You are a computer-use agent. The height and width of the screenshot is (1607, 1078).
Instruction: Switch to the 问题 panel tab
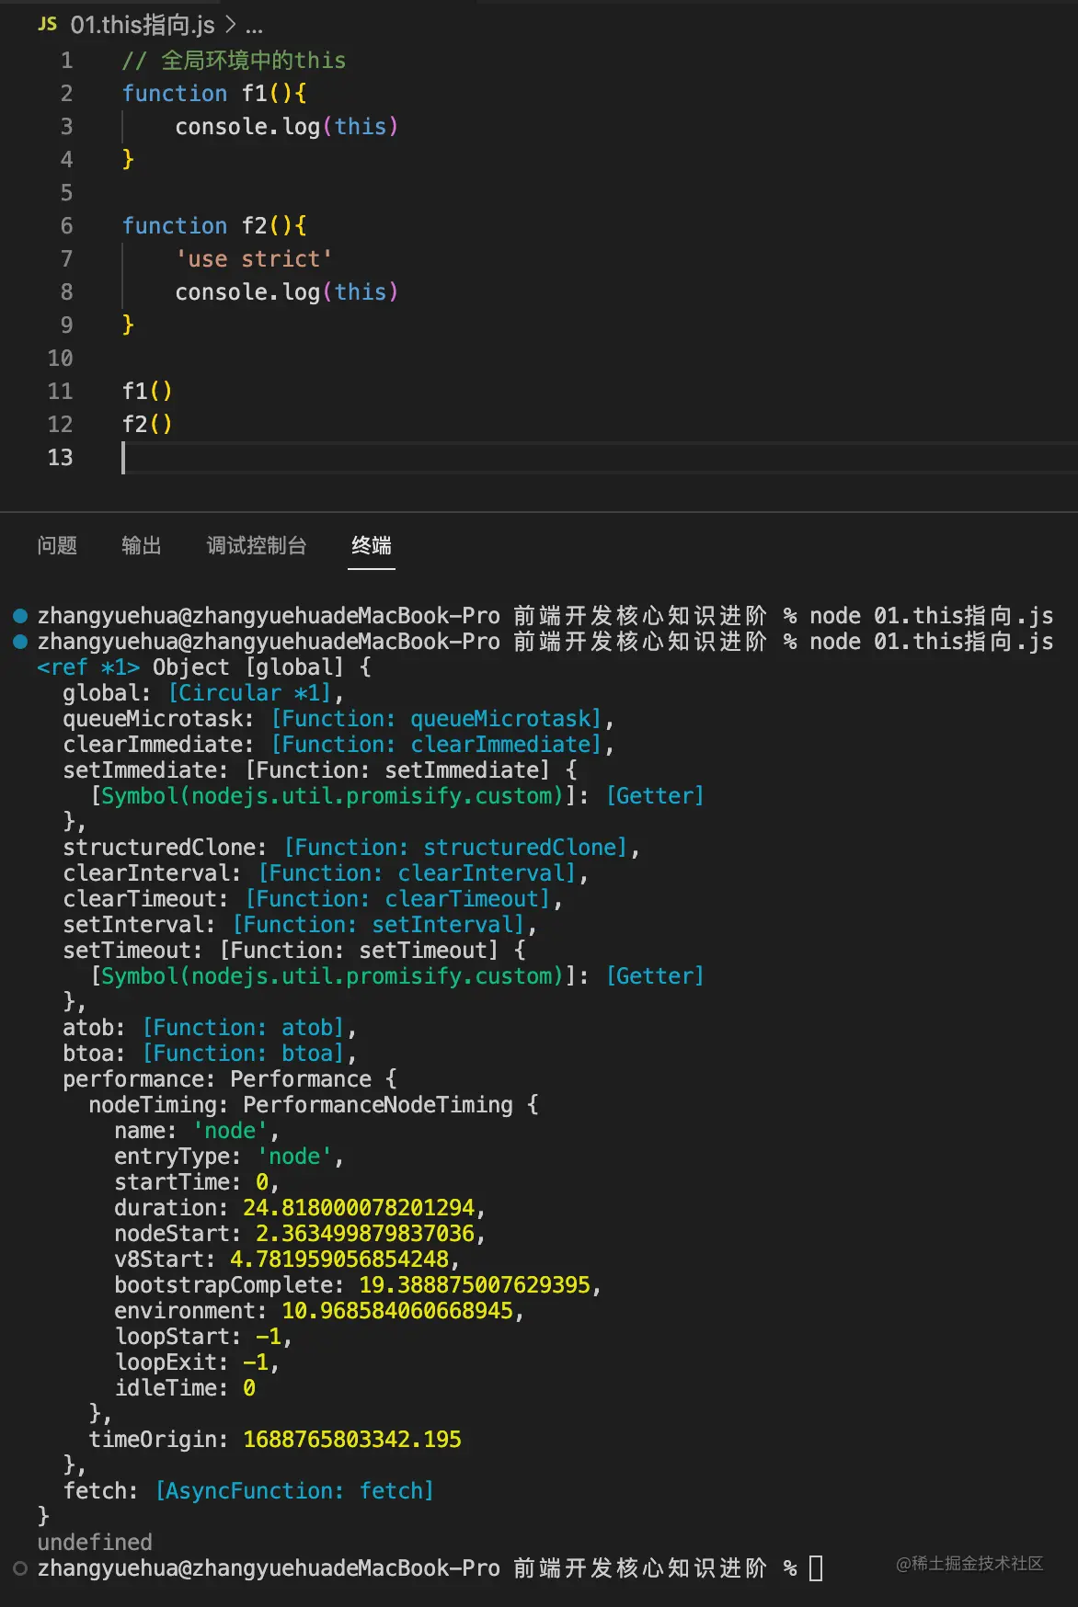click(x=57, y=545)
